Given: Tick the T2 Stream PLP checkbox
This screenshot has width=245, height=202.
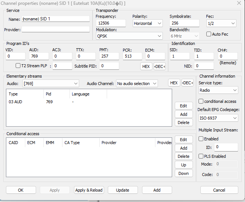Looking at the screenshot, I should pos(18,66).
